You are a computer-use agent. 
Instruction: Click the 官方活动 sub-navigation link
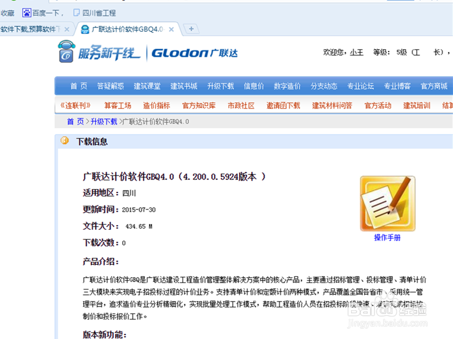(x=378, y=105)
